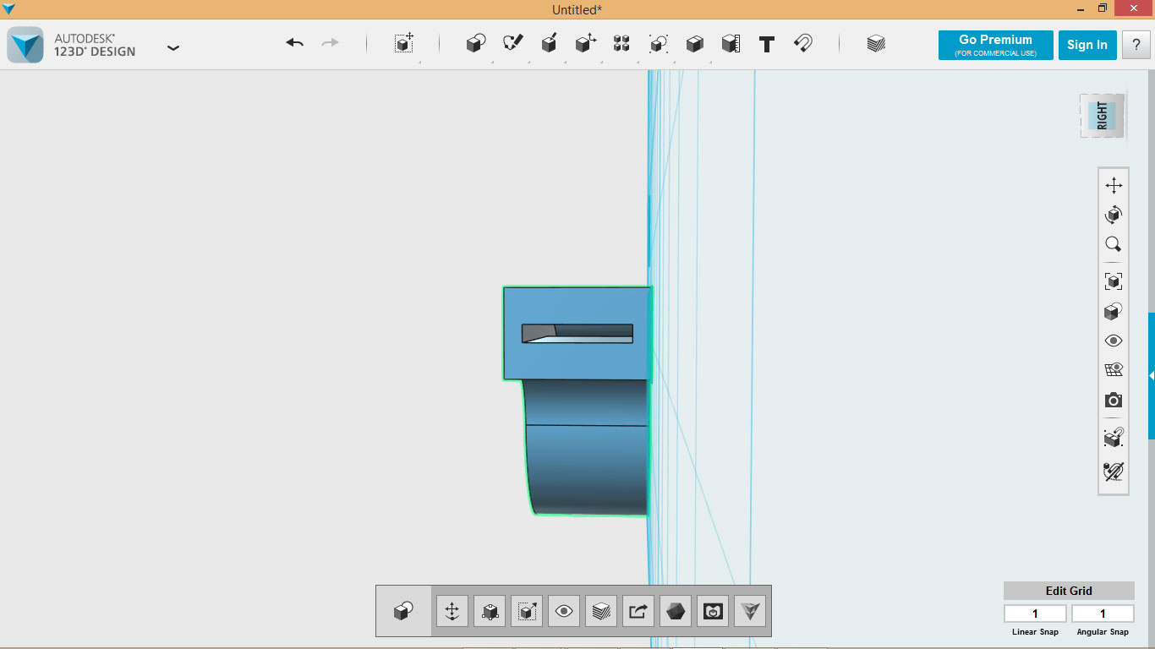1155x649 pixels.
Task: Toggle sketch visibility at sidebar bottom
Action: pyautogui.click(x=1114, y=472)
